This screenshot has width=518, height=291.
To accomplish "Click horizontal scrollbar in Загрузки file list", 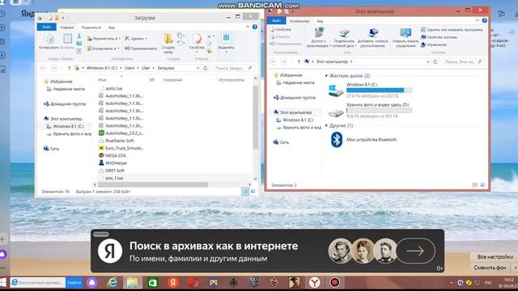I will pyautogui.click(x=153, y=185).
